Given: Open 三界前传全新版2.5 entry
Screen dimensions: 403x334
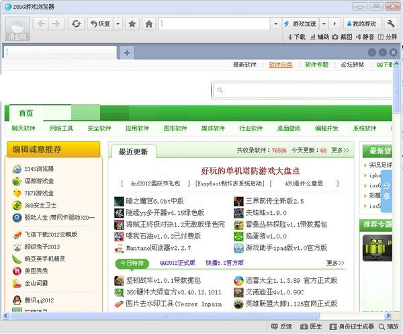Looking at the screenshot, I should click(x=275, y=201).
